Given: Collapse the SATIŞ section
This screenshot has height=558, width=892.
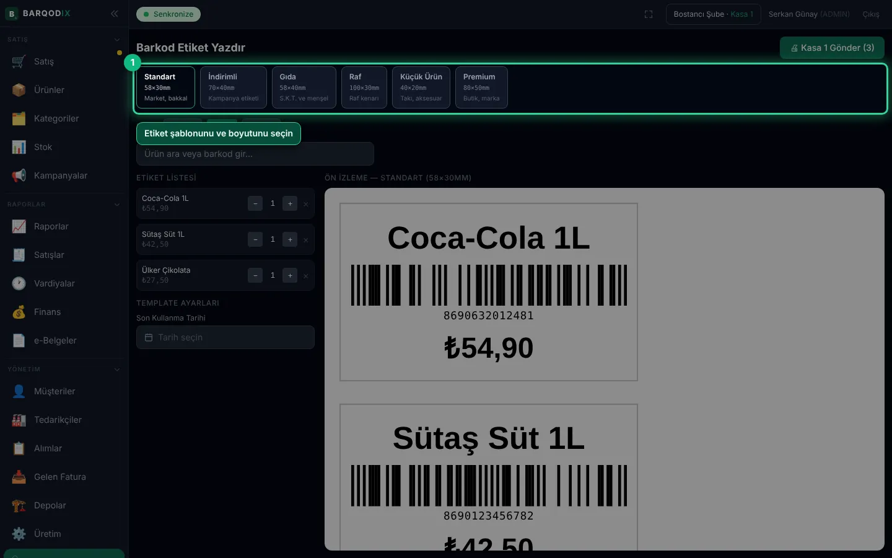Looking at the screenshot, I should pos(117,40).
